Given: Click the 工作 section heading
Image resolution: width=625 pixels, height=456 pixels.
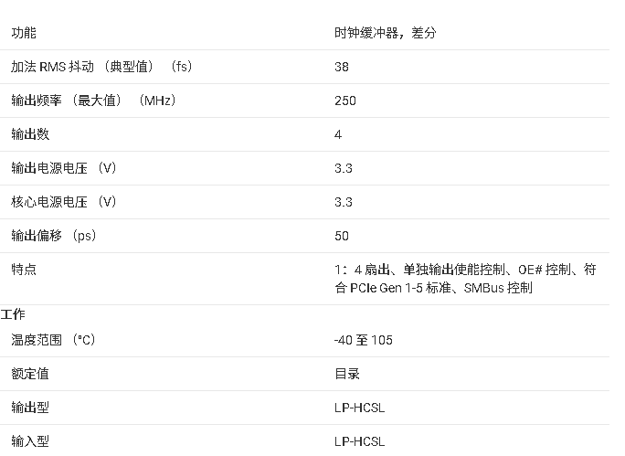Looking at the screenshot, I should (13, 314).
